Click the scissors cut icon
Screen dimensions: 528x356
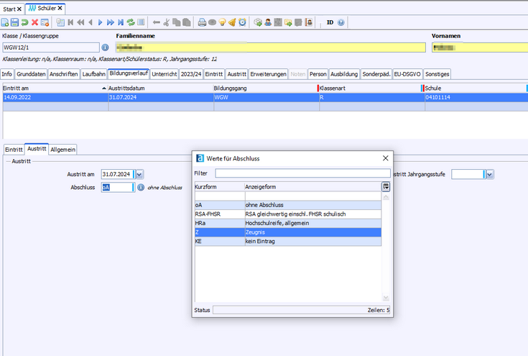(x=167, y=22)
